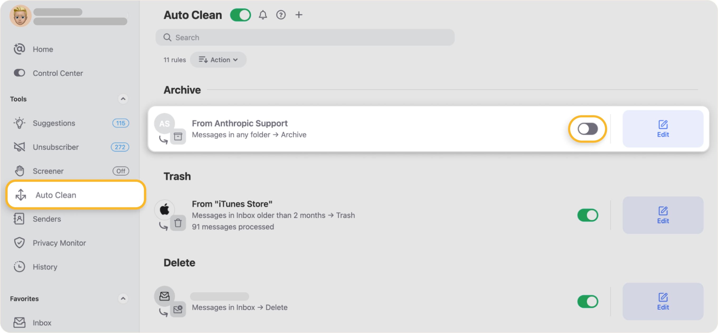Disable the From iTunes Store rule

coord(588,215)
